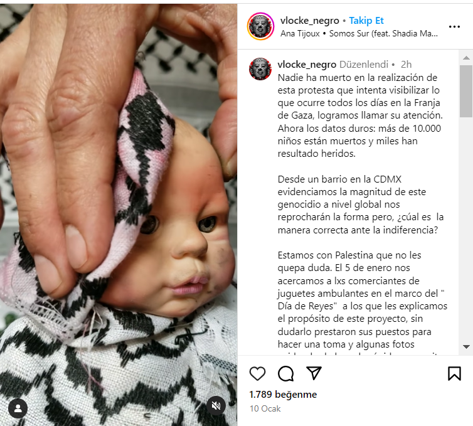Click the caption scrollbar thumb
This screenshot has width=473, height=426.
(x=466, y=91)
